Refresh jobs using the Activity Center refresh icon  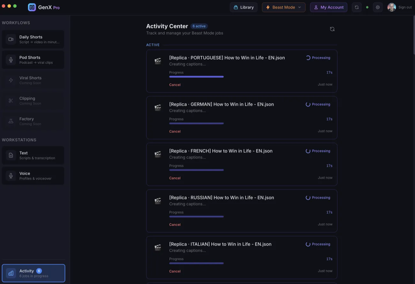(332, 29)
